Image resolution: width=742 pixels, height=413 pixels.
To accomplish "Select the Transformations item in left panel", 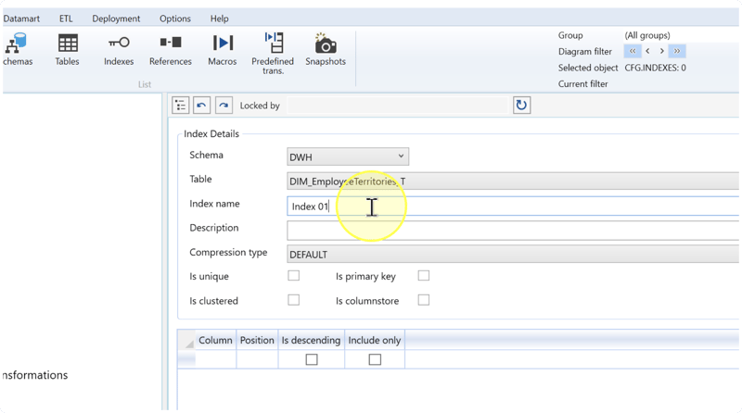I will coord(35,375).
